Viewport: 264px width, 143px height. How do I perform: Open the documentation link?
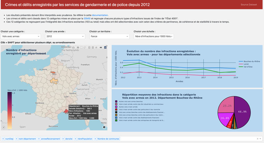click(100, 15)
